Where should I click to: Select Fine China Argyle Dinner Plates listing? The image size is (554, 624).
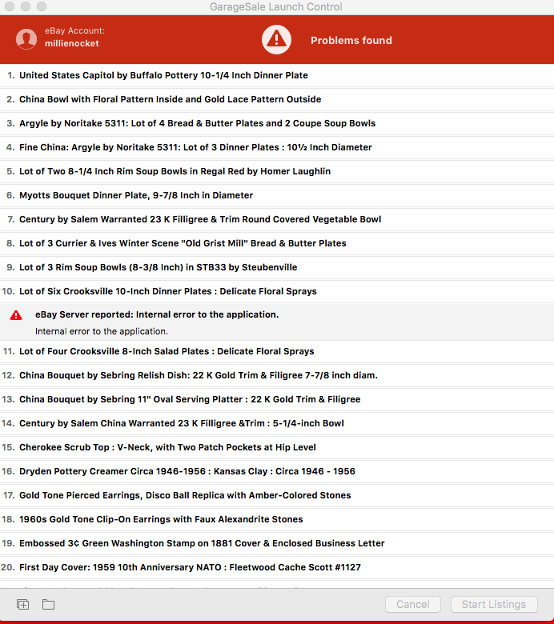click(x=277, y=147)
